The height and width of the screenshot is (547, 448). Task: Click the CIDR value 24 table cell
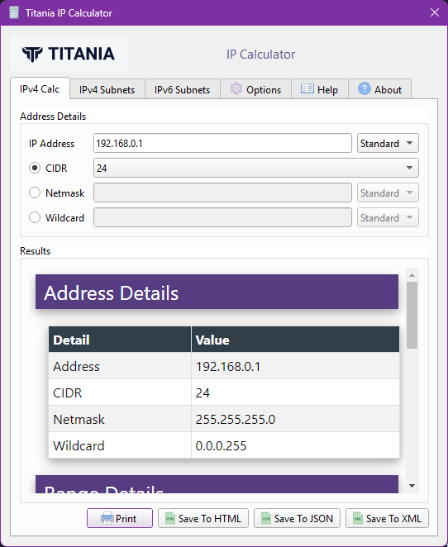click(295, 392)
